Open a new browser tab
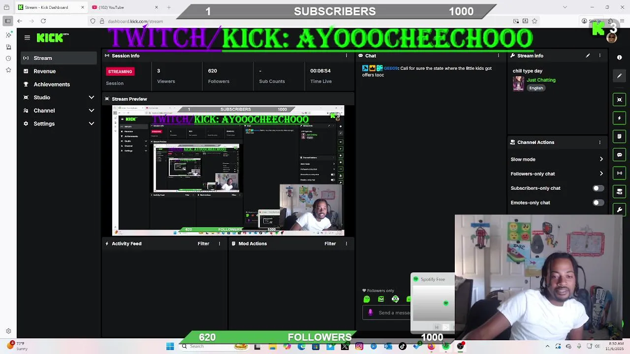 169,7
